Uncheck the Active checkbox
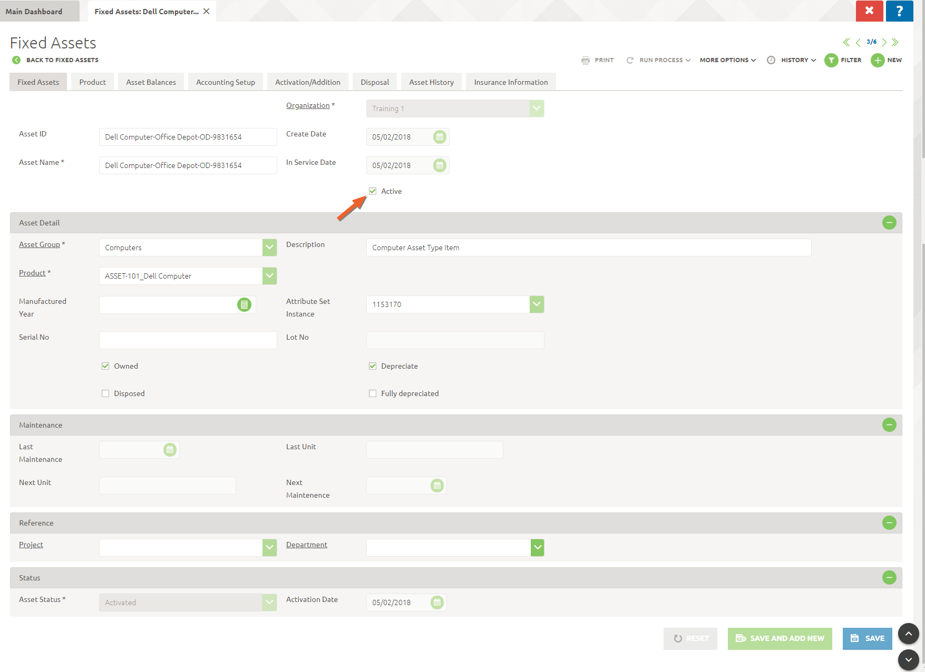This screenshot has width=925, height=672. (373, 191)
